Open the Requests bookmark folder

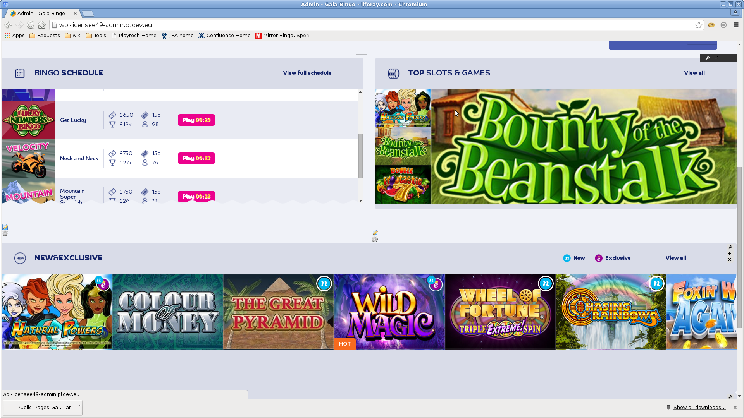[x=45, y=35]
